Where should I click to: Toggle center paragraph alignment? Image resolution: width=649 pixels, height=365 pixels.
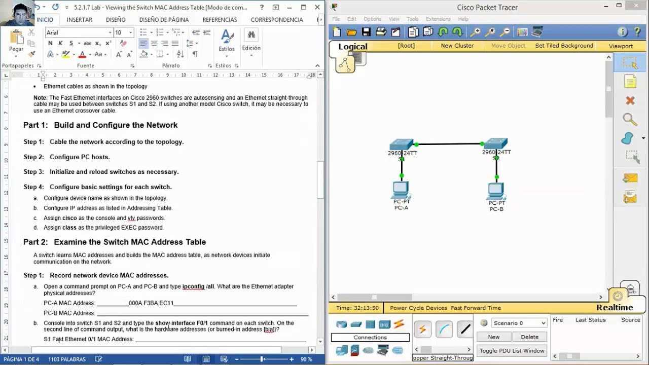point(154,44)
